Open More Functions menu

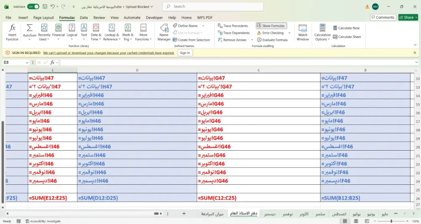click(x=144, y=32)
